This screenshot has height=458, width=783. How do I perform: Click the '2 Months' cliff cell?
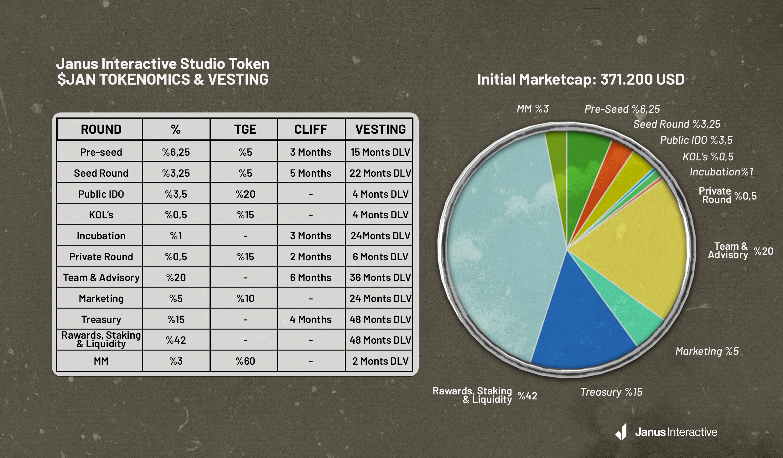tap(311, 256)
